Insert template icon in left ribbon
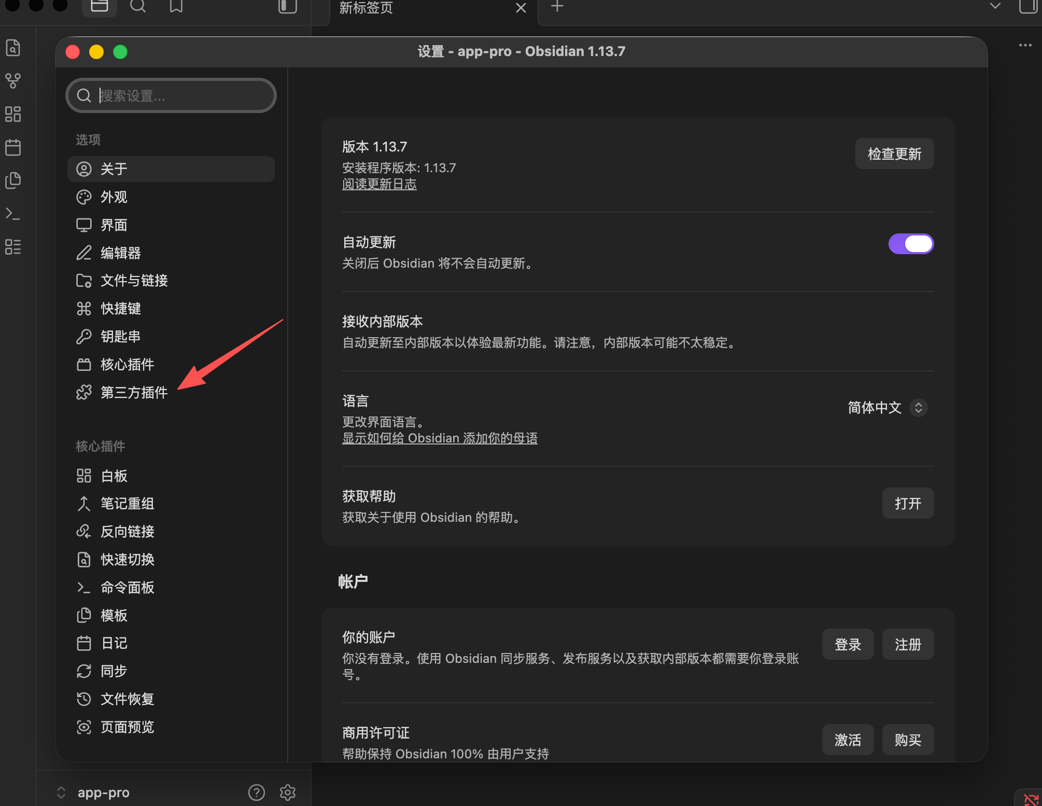 tap(13, 180)
